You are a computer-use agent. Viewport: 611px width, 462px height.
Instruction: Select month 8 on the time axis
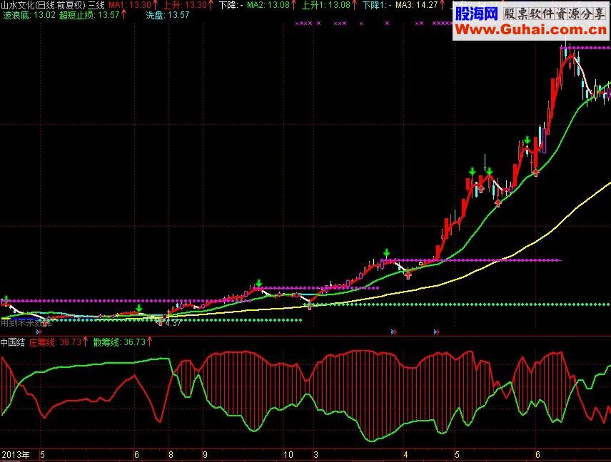(x=171, y=455)
